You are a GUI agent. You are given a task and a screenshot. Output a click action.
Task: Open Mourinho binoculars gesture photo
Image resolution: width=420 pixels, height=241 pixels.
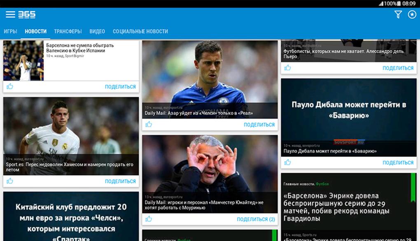click(210, 165)
